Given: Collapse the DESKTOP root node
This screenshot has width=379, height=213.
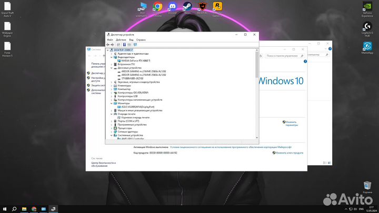Looking at the screenshot, I should [108, 50].
